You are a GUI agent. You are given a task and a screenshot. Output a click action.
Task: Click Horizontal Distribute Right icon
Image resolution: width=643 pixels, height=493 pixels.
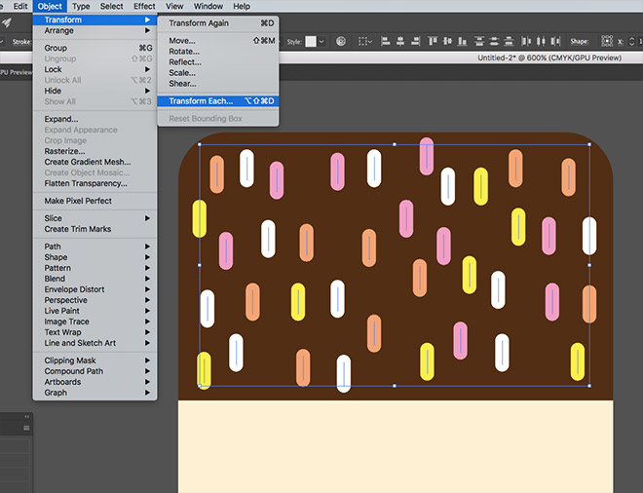[x=555, y=41]
